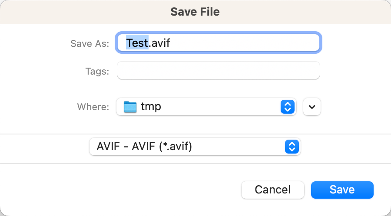Click the "Where:" label
Screen dimensions: 391x216
pos(93,107)
